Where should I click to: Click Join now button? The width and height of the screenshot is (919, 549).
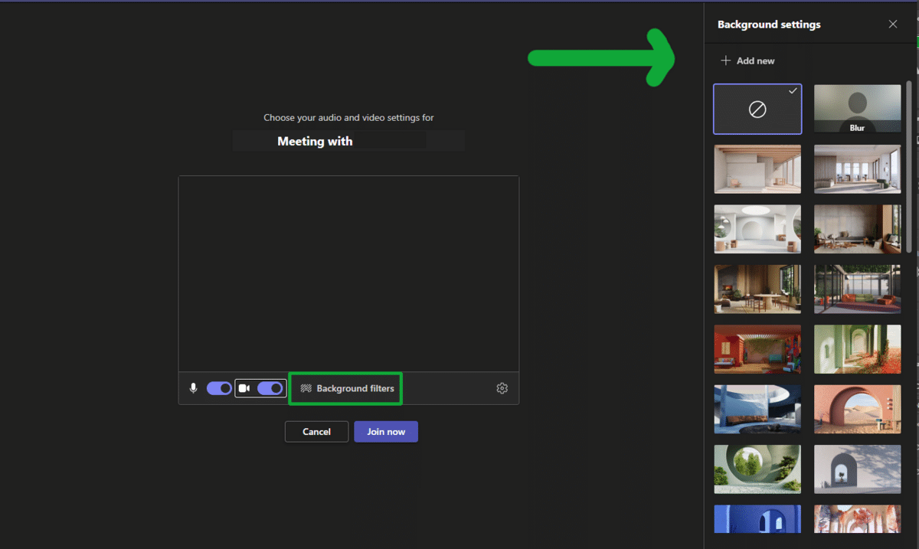[x=386, y=432]
